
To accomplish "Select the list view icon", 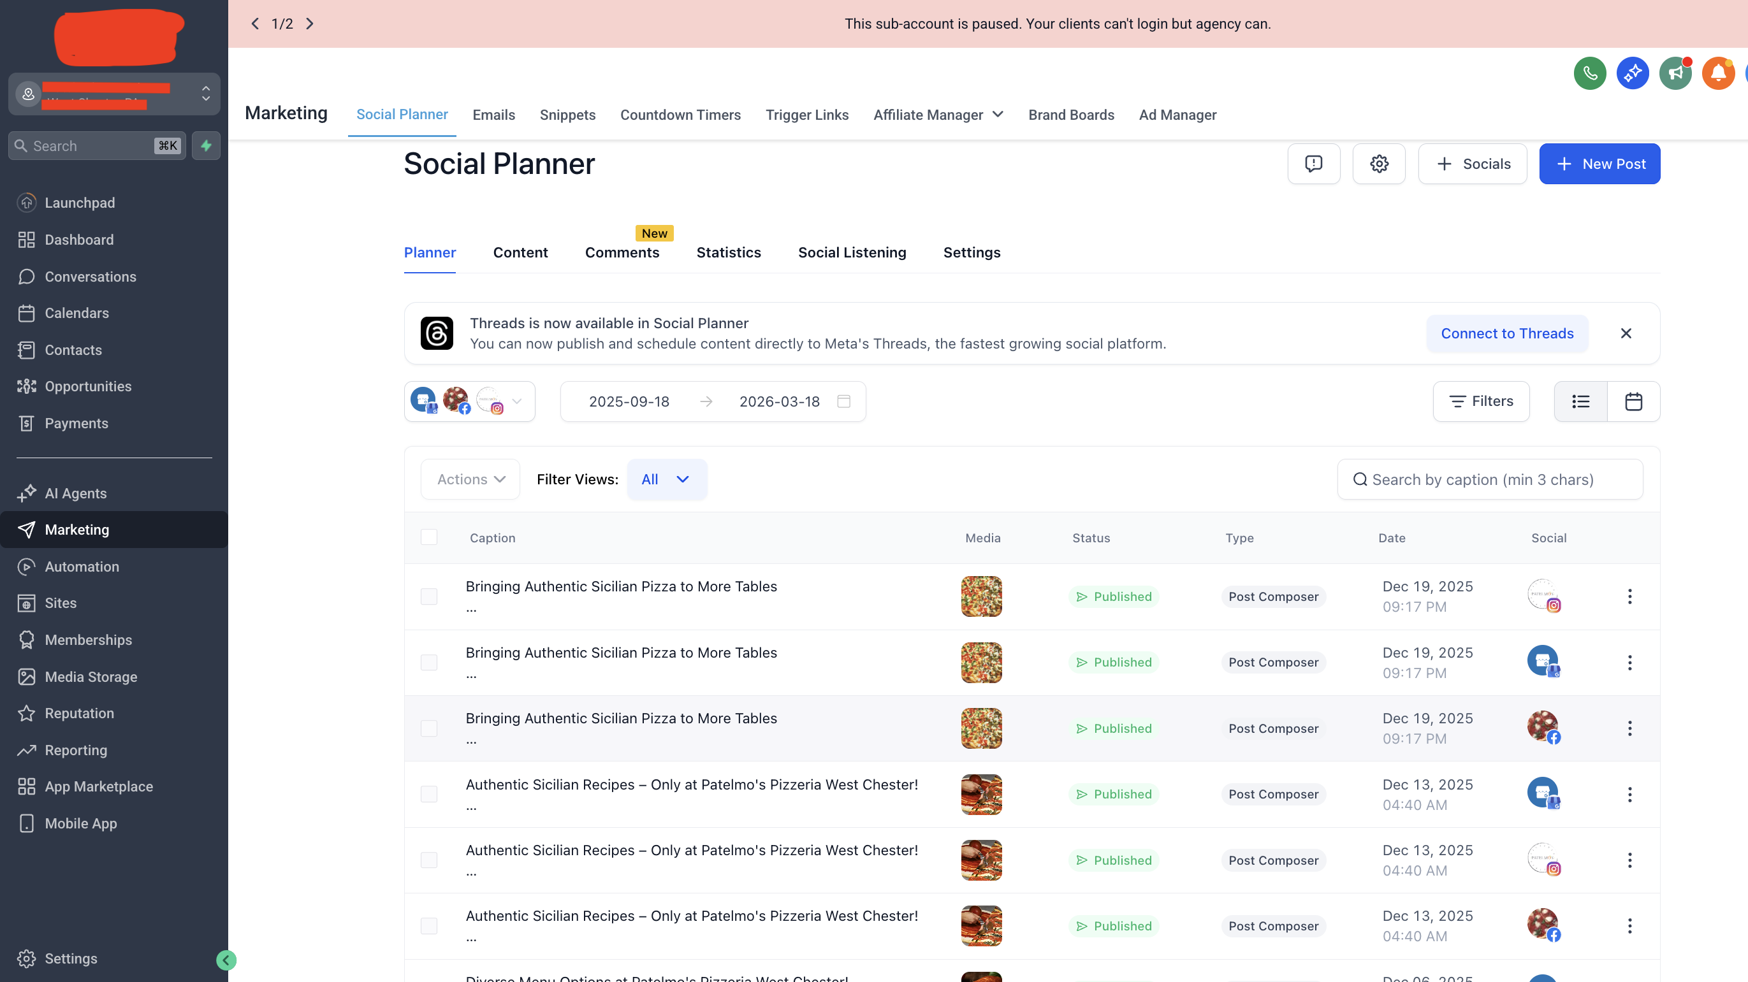I will [1580, 401].
